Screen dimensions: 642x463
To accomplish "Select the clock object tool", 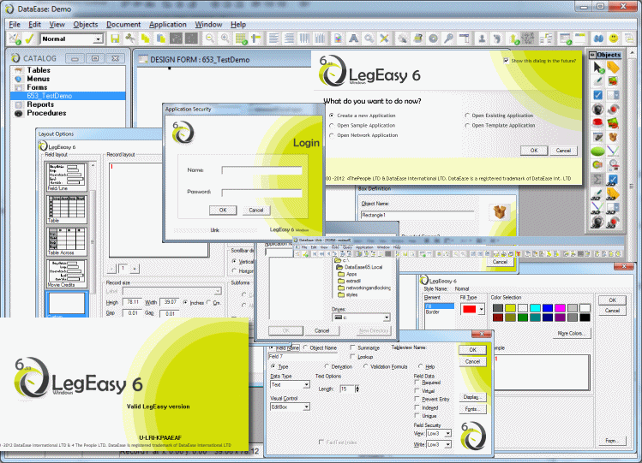I will click(x=613, y=164).
